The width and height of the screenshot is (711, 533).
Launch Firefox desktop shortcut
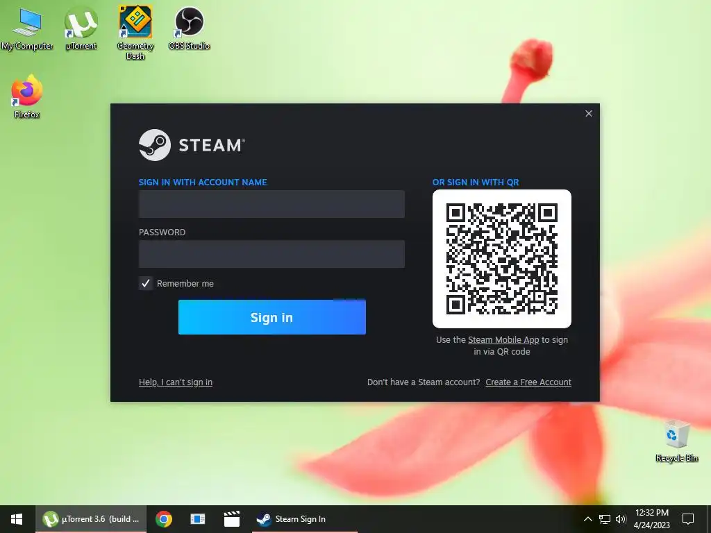tap(27, 97)
